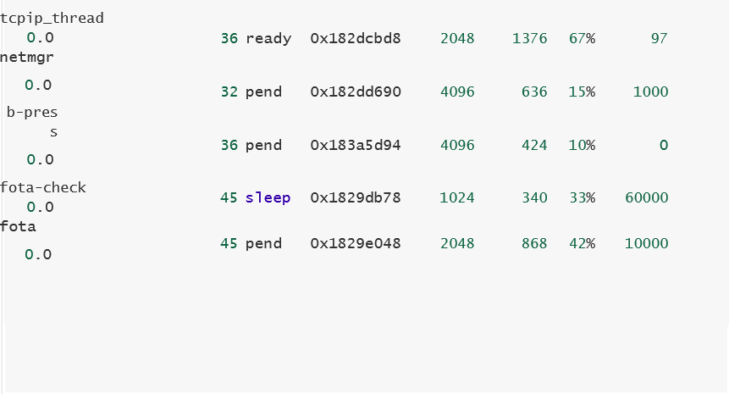Click the blue sleep state text
Viewport: 729px width, 394px height.
[268, 197]
